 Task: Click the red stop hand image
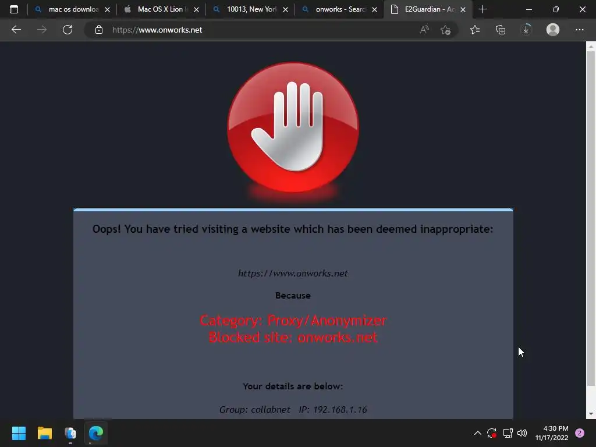point(293,127)
